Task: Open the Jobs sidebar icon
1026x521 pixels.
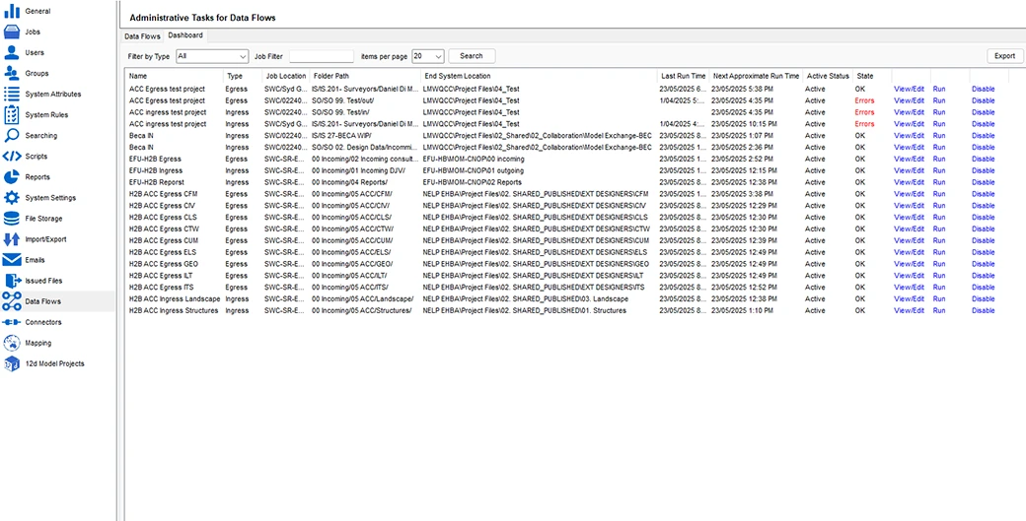Action: pyautogui.click(x=12, y=32)
